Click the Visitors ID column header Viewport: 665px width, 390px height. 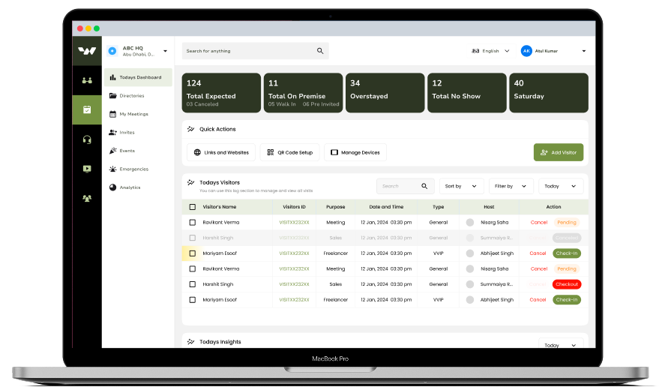(x=295, y=207)
